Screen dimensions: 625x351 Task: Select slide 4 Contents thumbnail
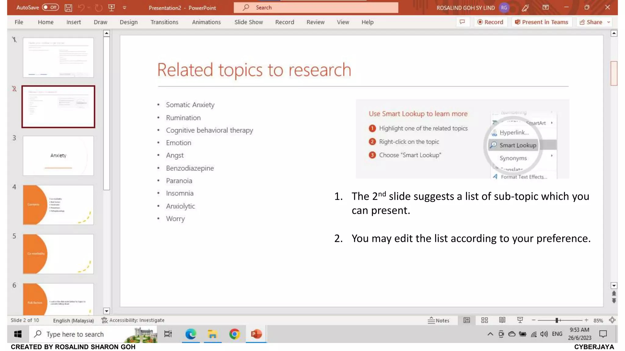tap(58, 205)
